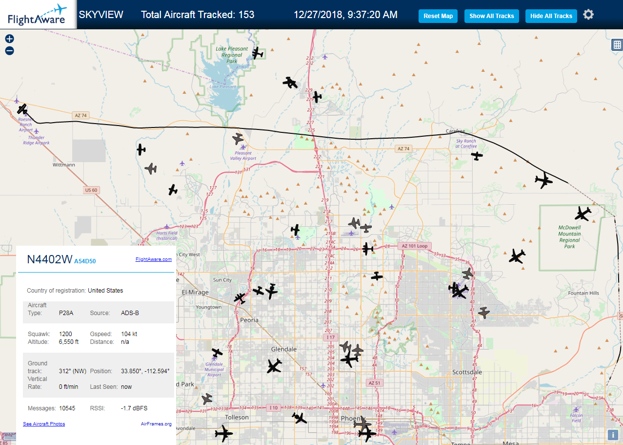Click Pleasant Valley Airport purple marker
This screenshot has width=623, height=445.
coord(243,147)
